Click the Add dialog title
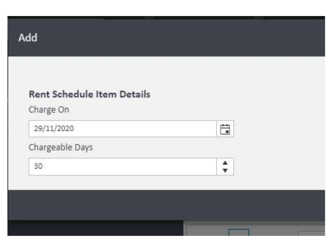This screenshot has height=237, width=334. pos(28,38)
